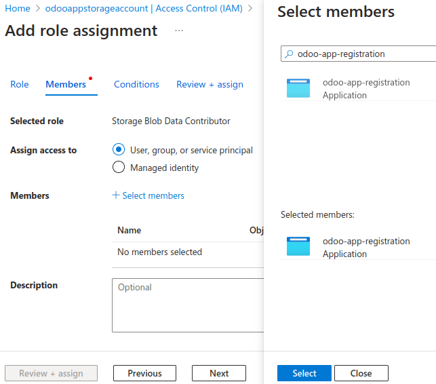The height and width of the screenshot is (384, 436).
Task: Click the application icon under Selected members
Action: [x=298, y=247]
